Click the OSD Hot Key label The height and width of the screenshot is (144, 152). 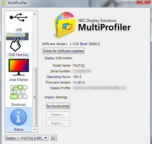19,55
